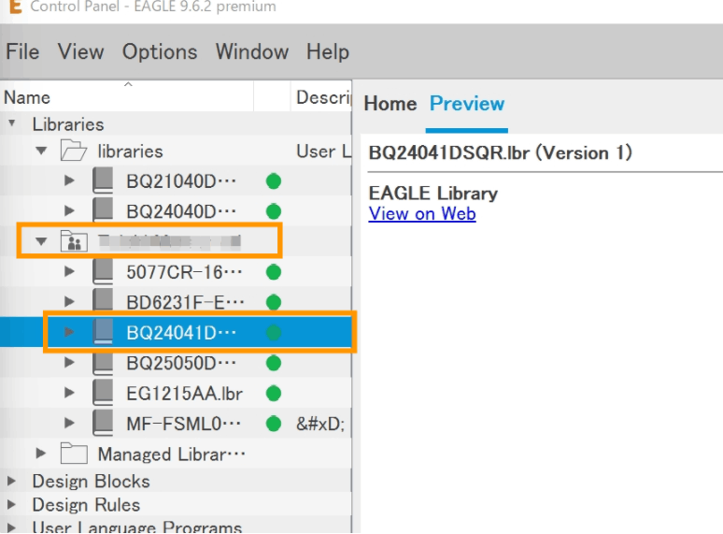The width and height of the screenshot is (723, 534).
Task: Expand the BQ25050D library row
Action: click(x=69, y=363)
